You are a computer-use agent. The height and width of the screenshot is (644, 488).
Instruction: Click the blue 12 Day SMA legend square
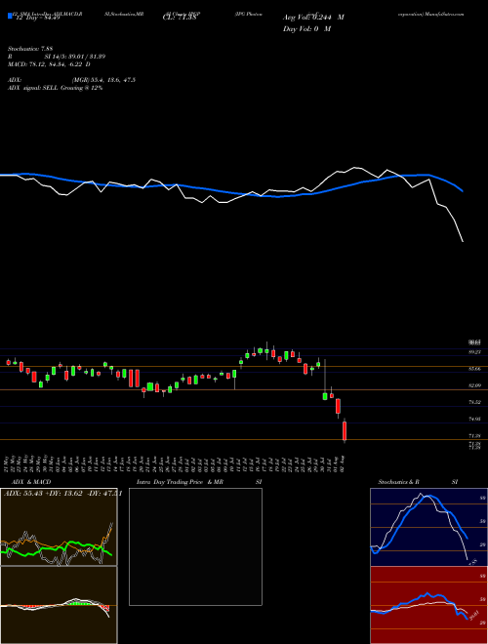coord(10,17)
